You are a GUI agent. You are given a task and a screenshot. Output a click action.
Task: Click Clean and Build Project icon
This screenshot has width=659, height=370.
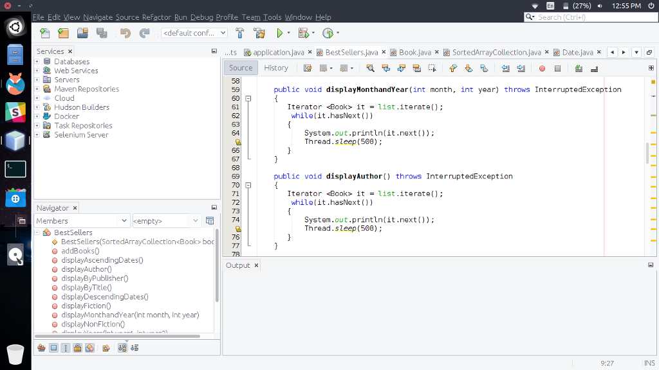259,33
